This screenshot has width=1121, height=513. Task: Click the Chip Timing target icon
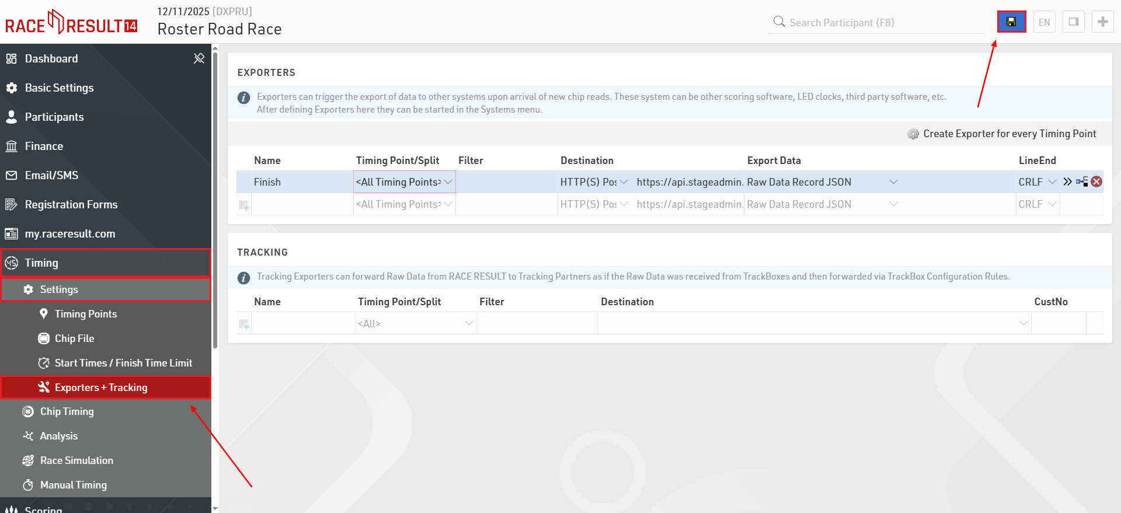coord(28,411)
